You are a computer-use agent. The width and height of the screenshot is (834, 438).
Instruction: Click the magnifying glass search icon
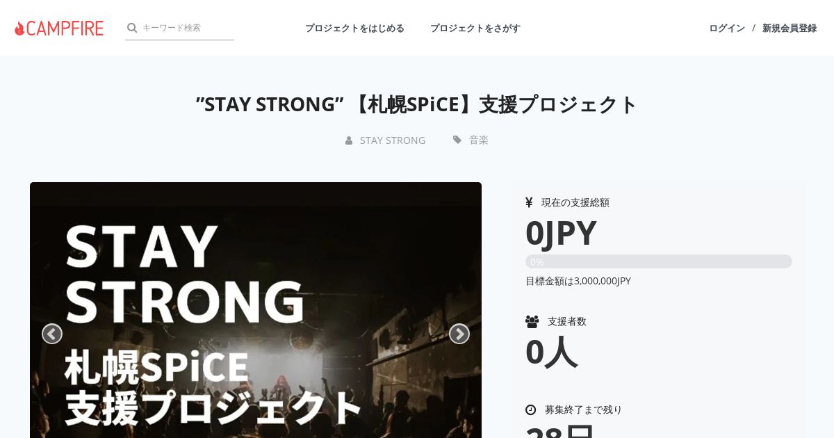(x=132, y=28)
